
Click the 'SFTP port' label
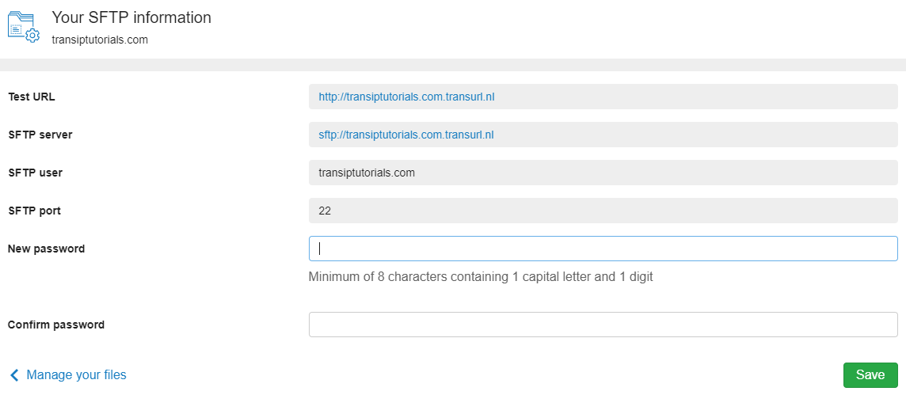tap(35, 211)
